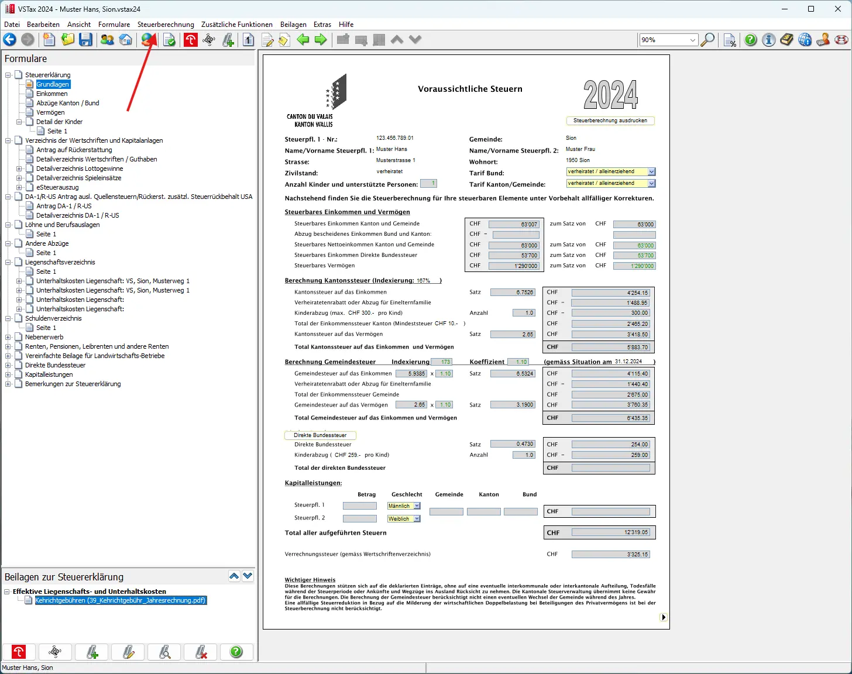Click the blue back arrow in toolbar

click(x=10, y=40)
